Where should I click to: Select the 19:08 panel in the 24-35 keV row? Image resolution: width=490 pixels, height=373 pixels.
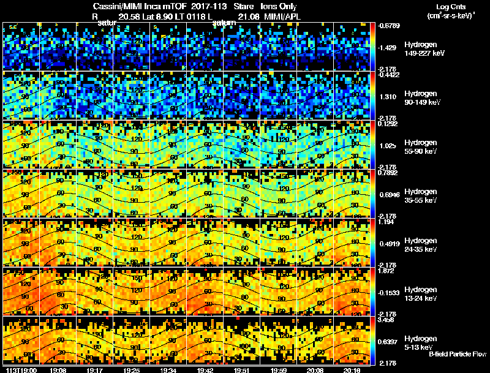[x=58, y=243]
